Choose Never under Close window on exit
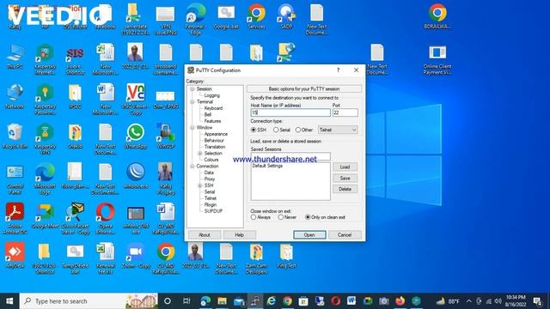Viewport: 550px width, 309px height. click(x=281, y=217)
